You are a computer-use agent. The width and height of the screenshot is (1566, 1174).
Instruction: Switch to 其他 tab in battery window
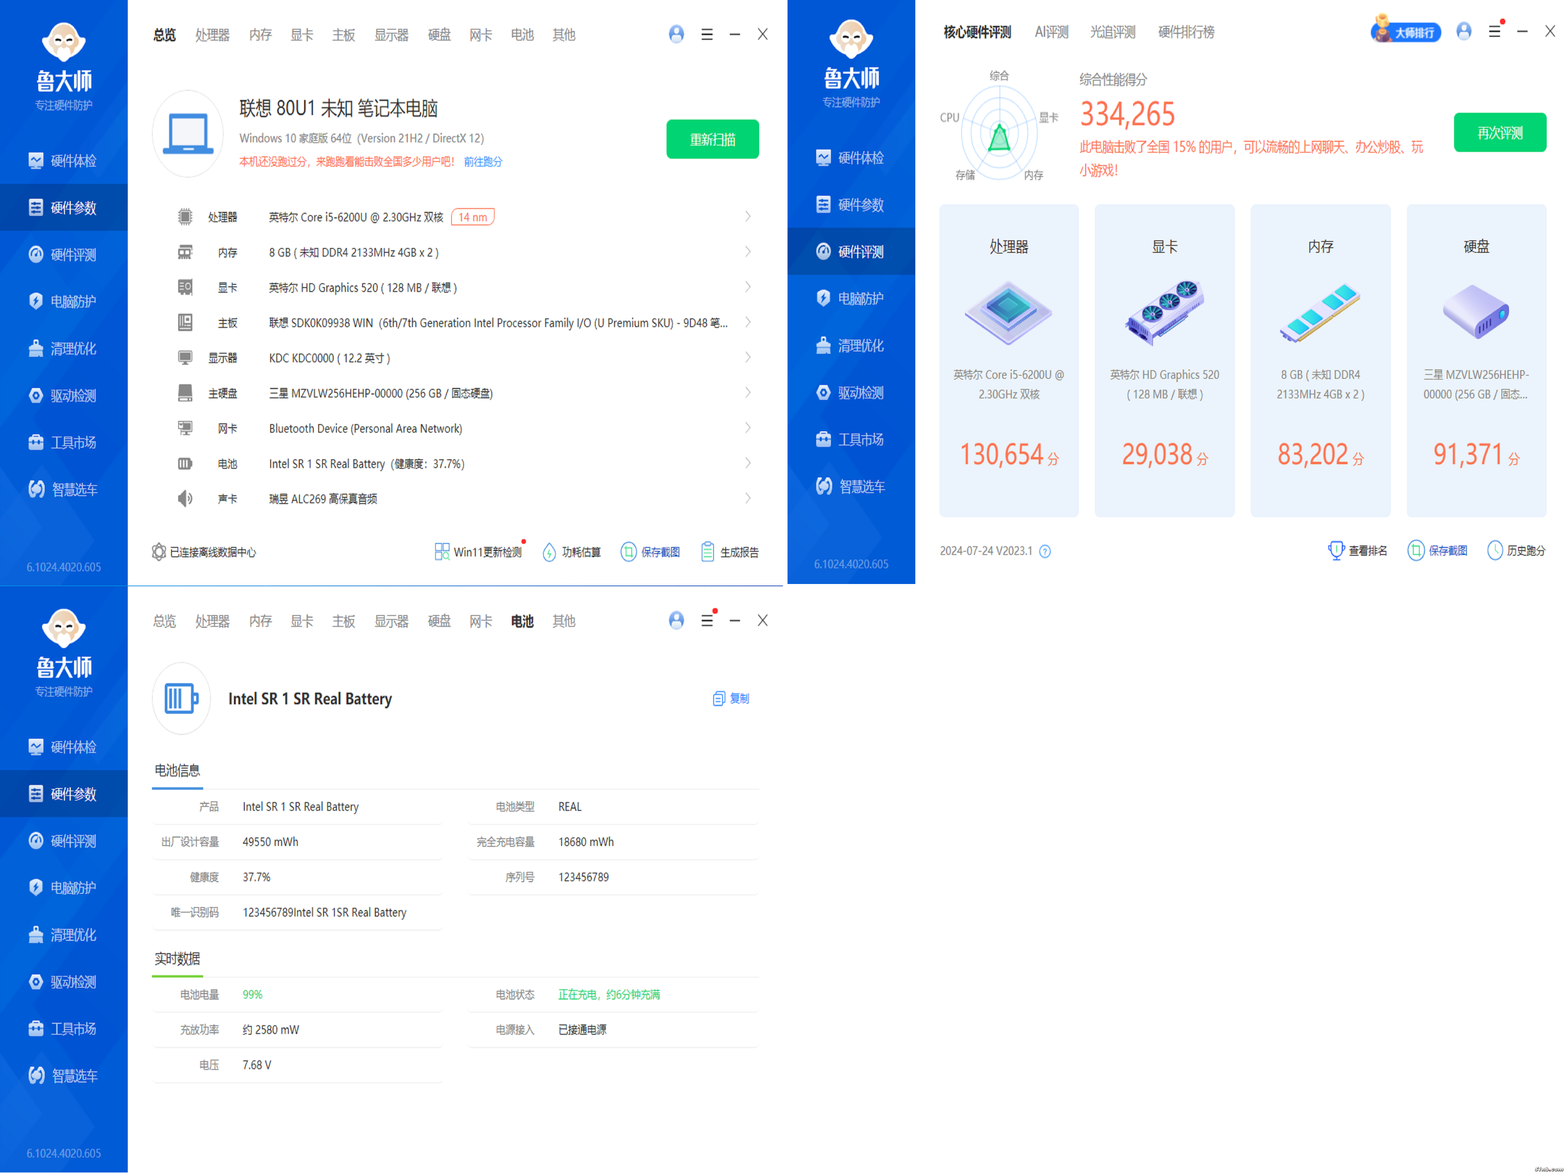(x=564, y=621)
